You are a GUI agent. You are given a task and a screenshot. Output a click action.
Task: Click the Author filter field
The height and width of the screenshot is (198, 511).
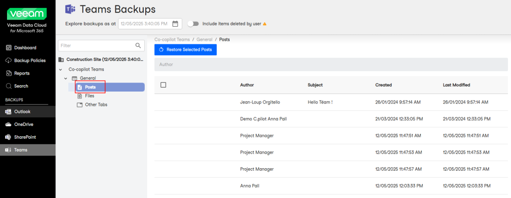(x=331, y=64)
